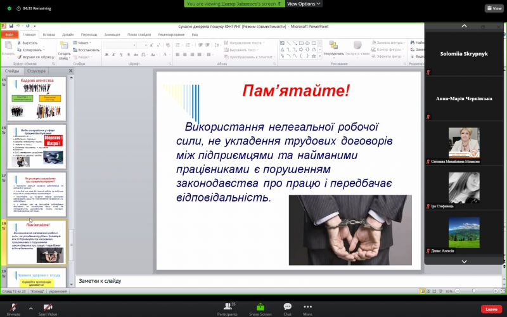Open the Рецензирование ribbon tab
Screen dimensions: 507x317
(171, 35)
